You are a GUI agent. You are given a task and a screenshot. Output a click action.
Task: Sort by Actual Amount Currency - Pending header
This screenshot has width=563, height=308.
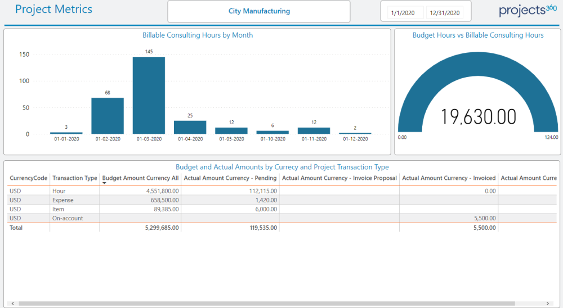pos(230,178)
